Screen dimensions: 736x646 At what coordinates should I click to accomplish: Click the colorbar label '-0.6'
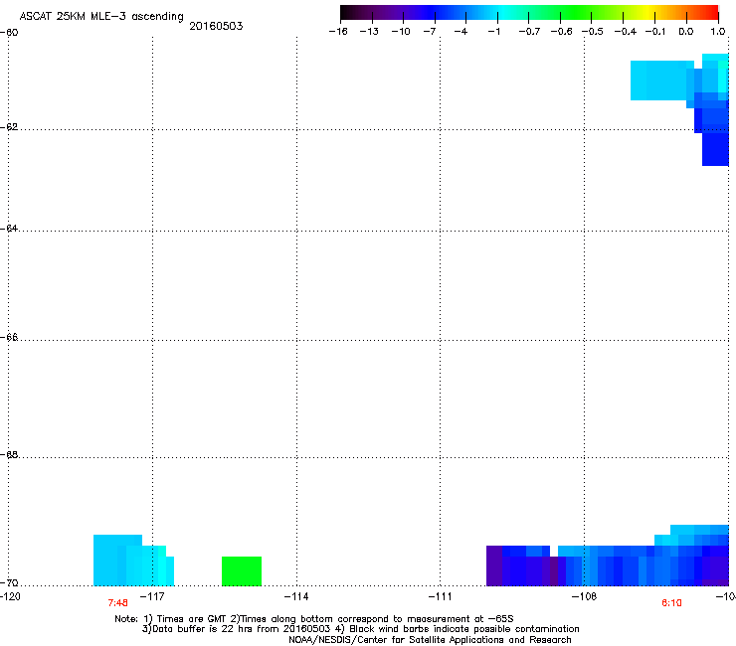(561, 32)
